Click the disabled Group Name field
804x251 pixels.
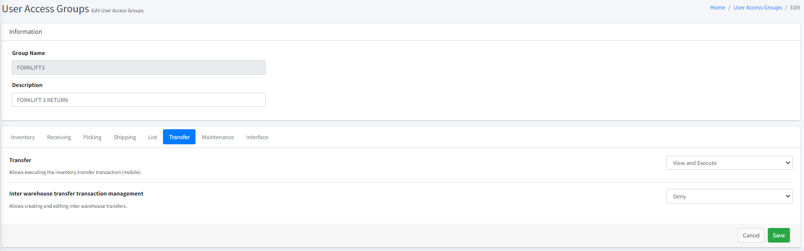point(138,68)
